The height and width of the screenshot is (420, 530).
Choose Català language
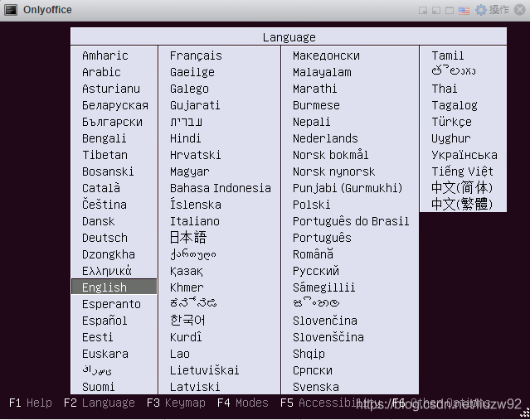tap(101, 188)
